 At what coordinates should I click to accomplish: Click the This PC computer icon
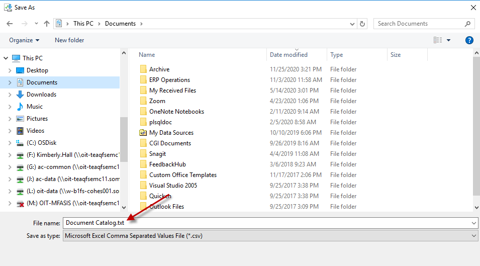pyautogui.click(x=16, y=58)
